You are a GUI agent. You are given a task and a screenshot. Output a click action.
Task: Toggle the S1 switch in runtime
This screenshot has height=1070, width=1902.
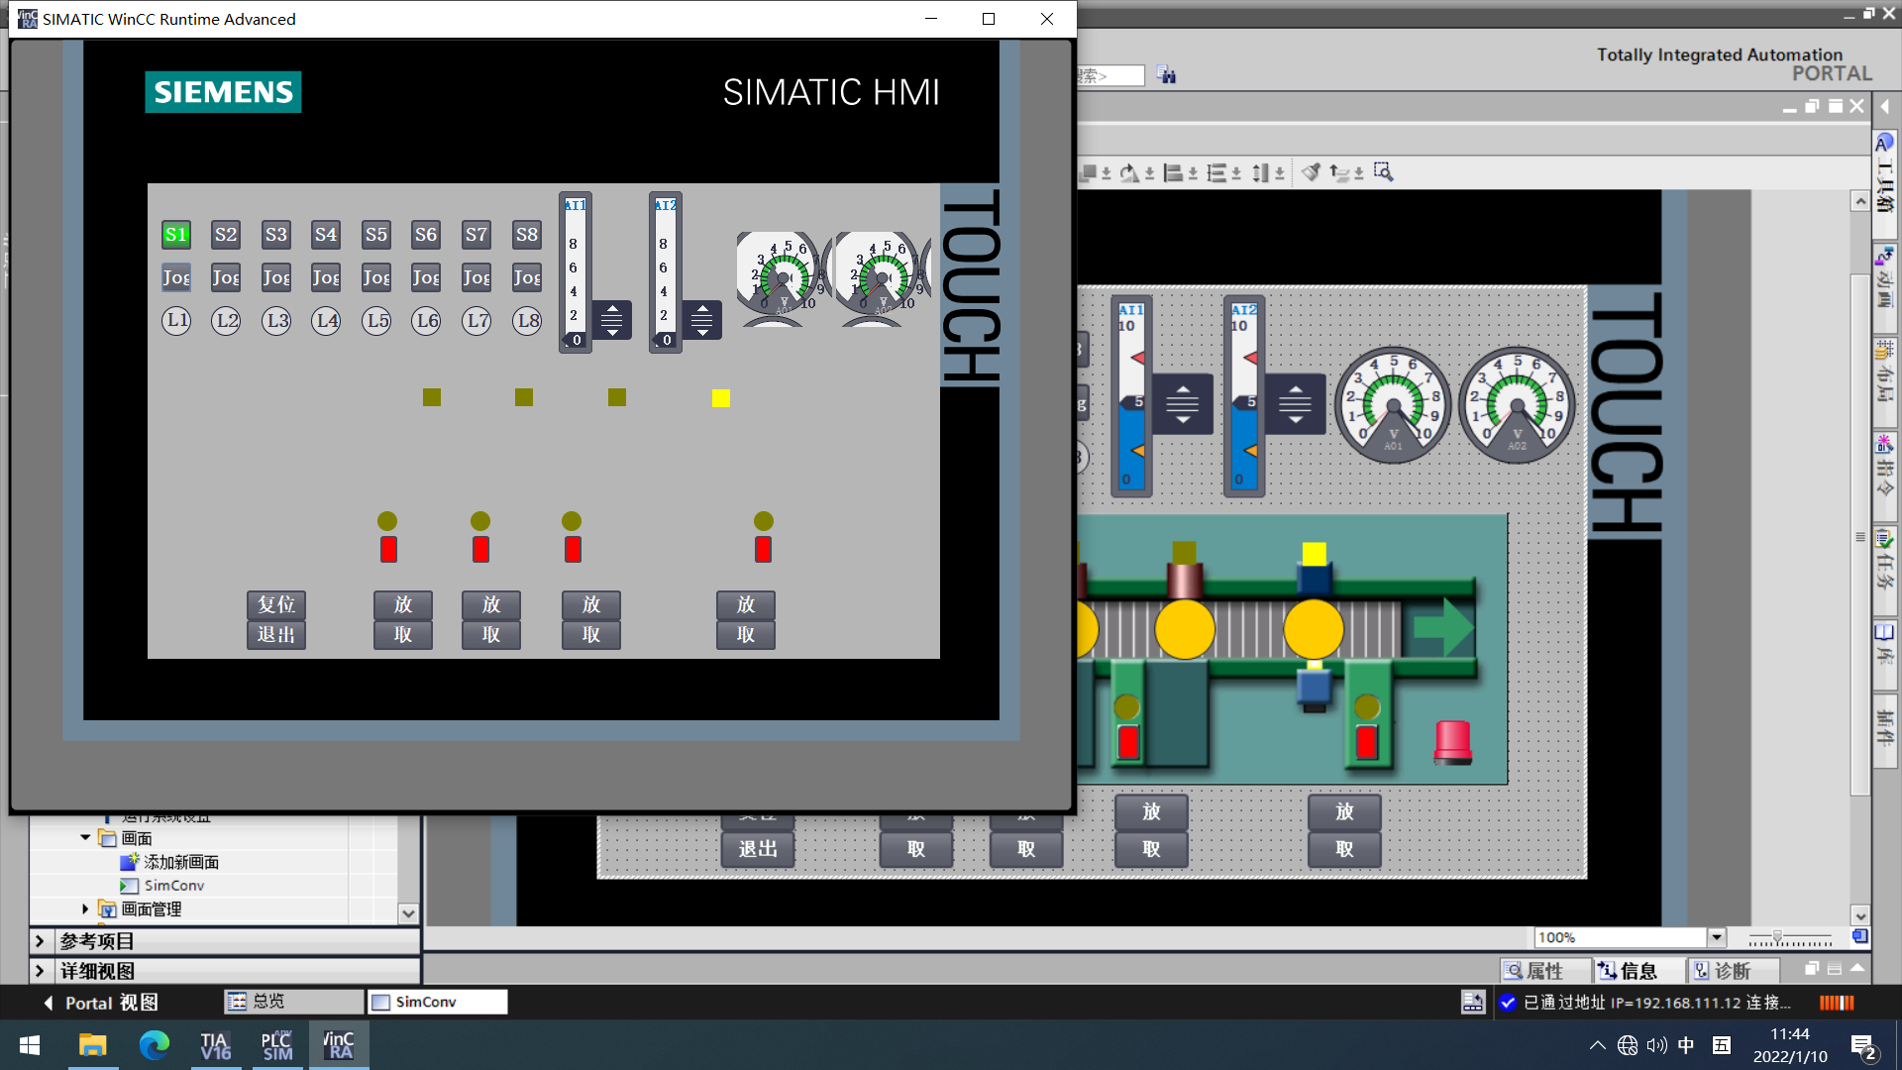pyautogui.click(x=176, y=235)
